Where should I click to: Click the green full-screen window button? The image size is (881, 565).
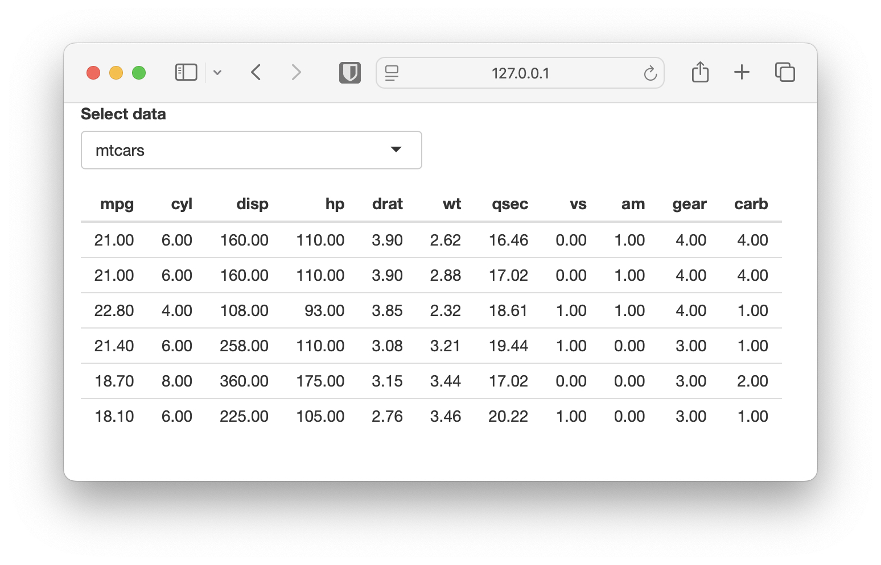point(139,73)
